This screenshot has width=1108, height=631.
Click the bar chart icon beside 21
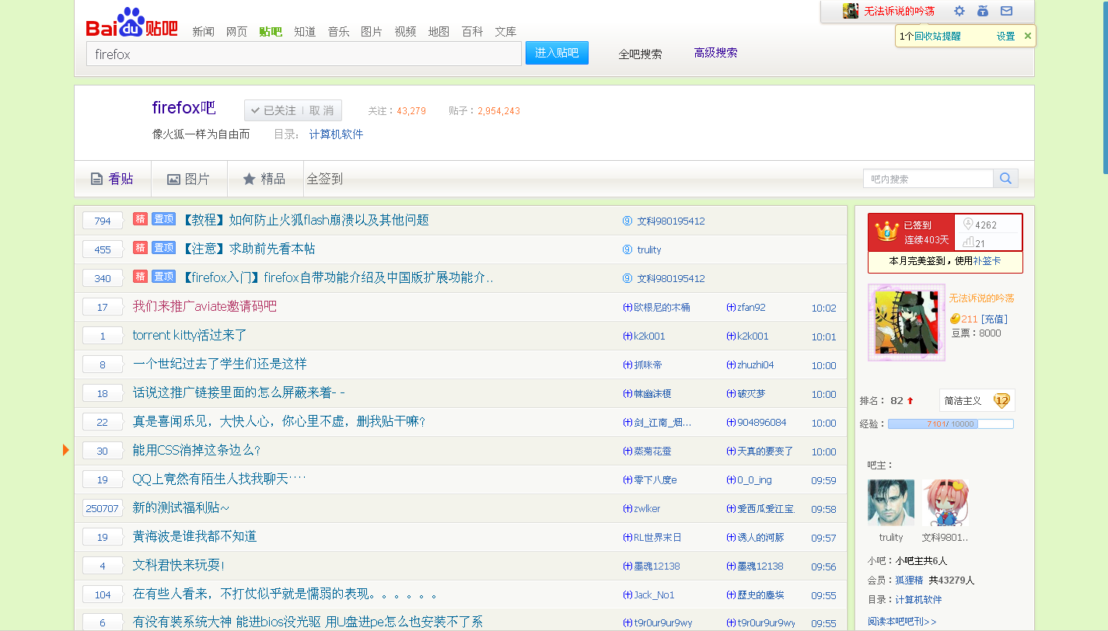coord(968,242)
